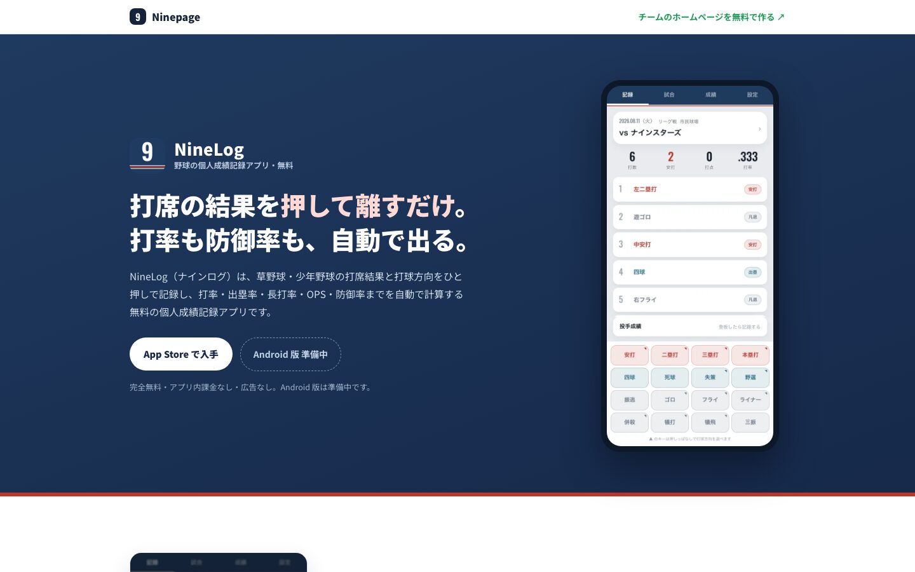Select the 遊ゴロ at-bat row

[690, 217]
